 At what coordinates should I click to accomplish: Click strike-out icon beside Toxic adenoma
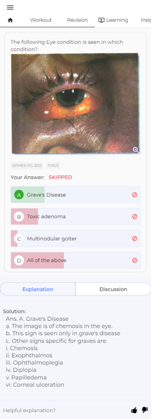(135, 216)
